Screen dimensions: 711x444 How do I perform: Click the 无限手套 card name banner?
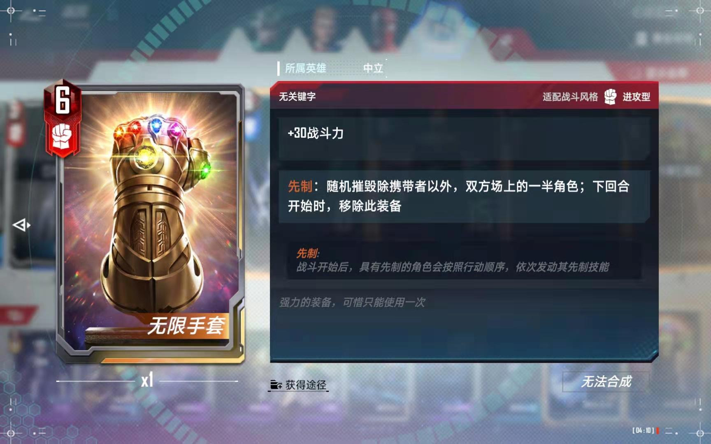pyautogui.click(x=186, y=326)
